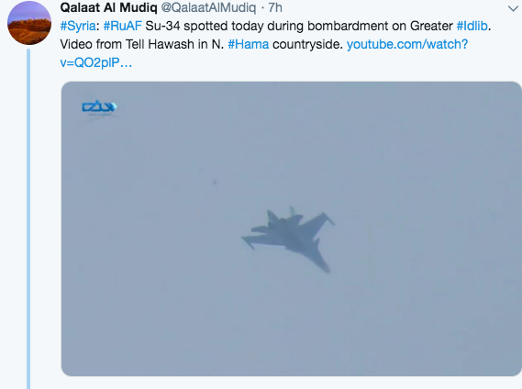Click the v=QO2plP… link continuation
The image size is (522, 389).
click(x=96, y=62)
